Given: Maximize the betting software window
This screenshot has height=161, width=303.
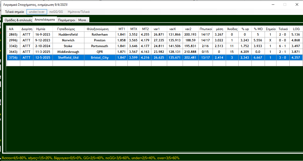Looking at the screenshot, I should click(285, 4).
